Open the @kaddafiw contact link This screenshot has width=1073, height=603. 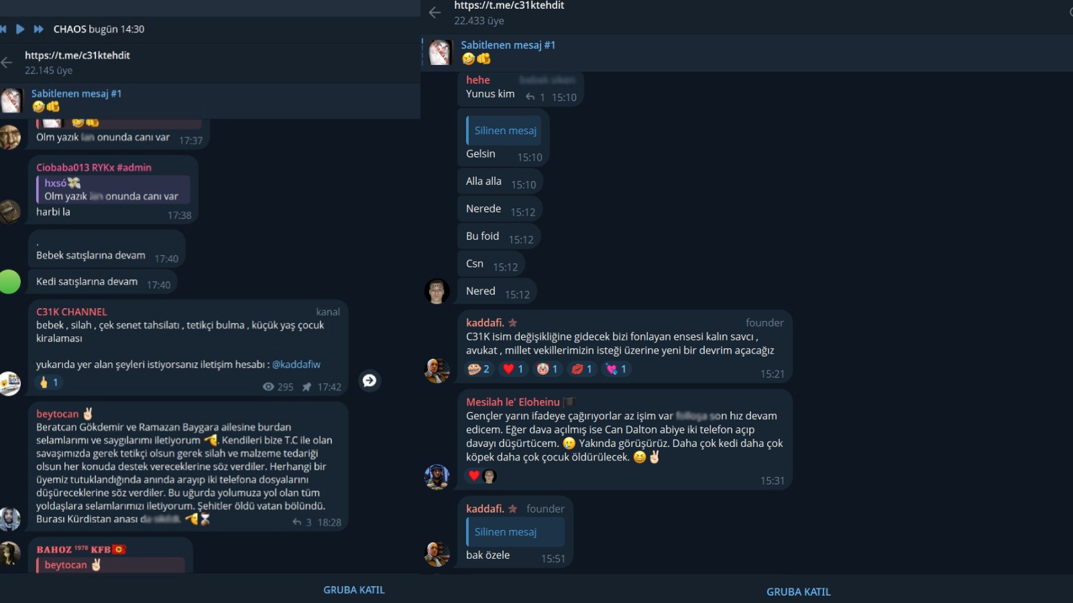click(296, 364)
